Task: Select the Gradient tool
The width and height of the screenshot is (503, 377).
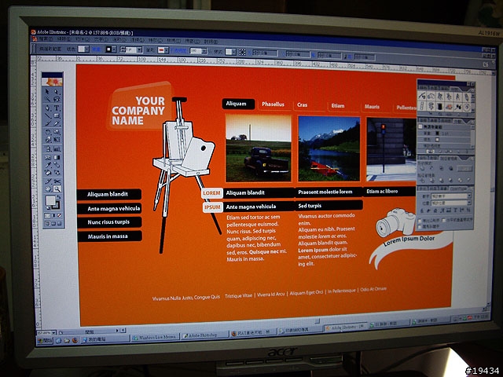Action: coord(57,157)
